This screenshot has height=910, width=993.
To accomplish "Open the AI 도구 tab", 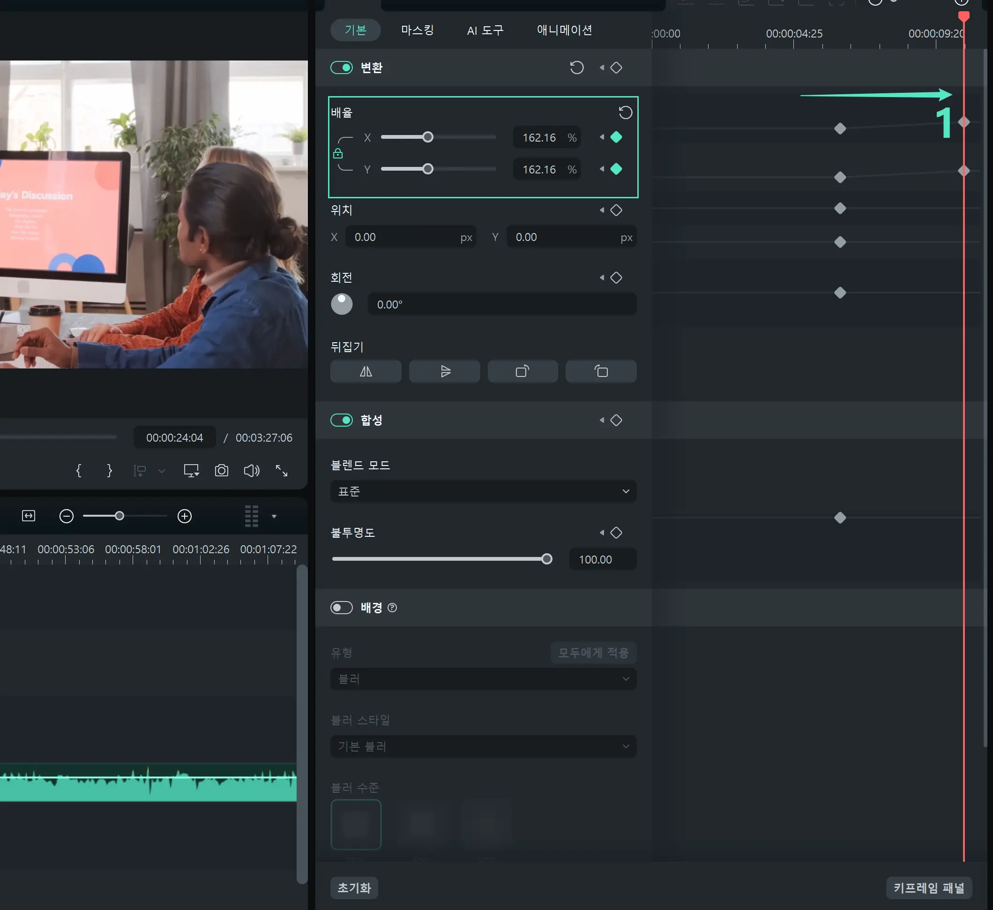I will tap(485, 30).
